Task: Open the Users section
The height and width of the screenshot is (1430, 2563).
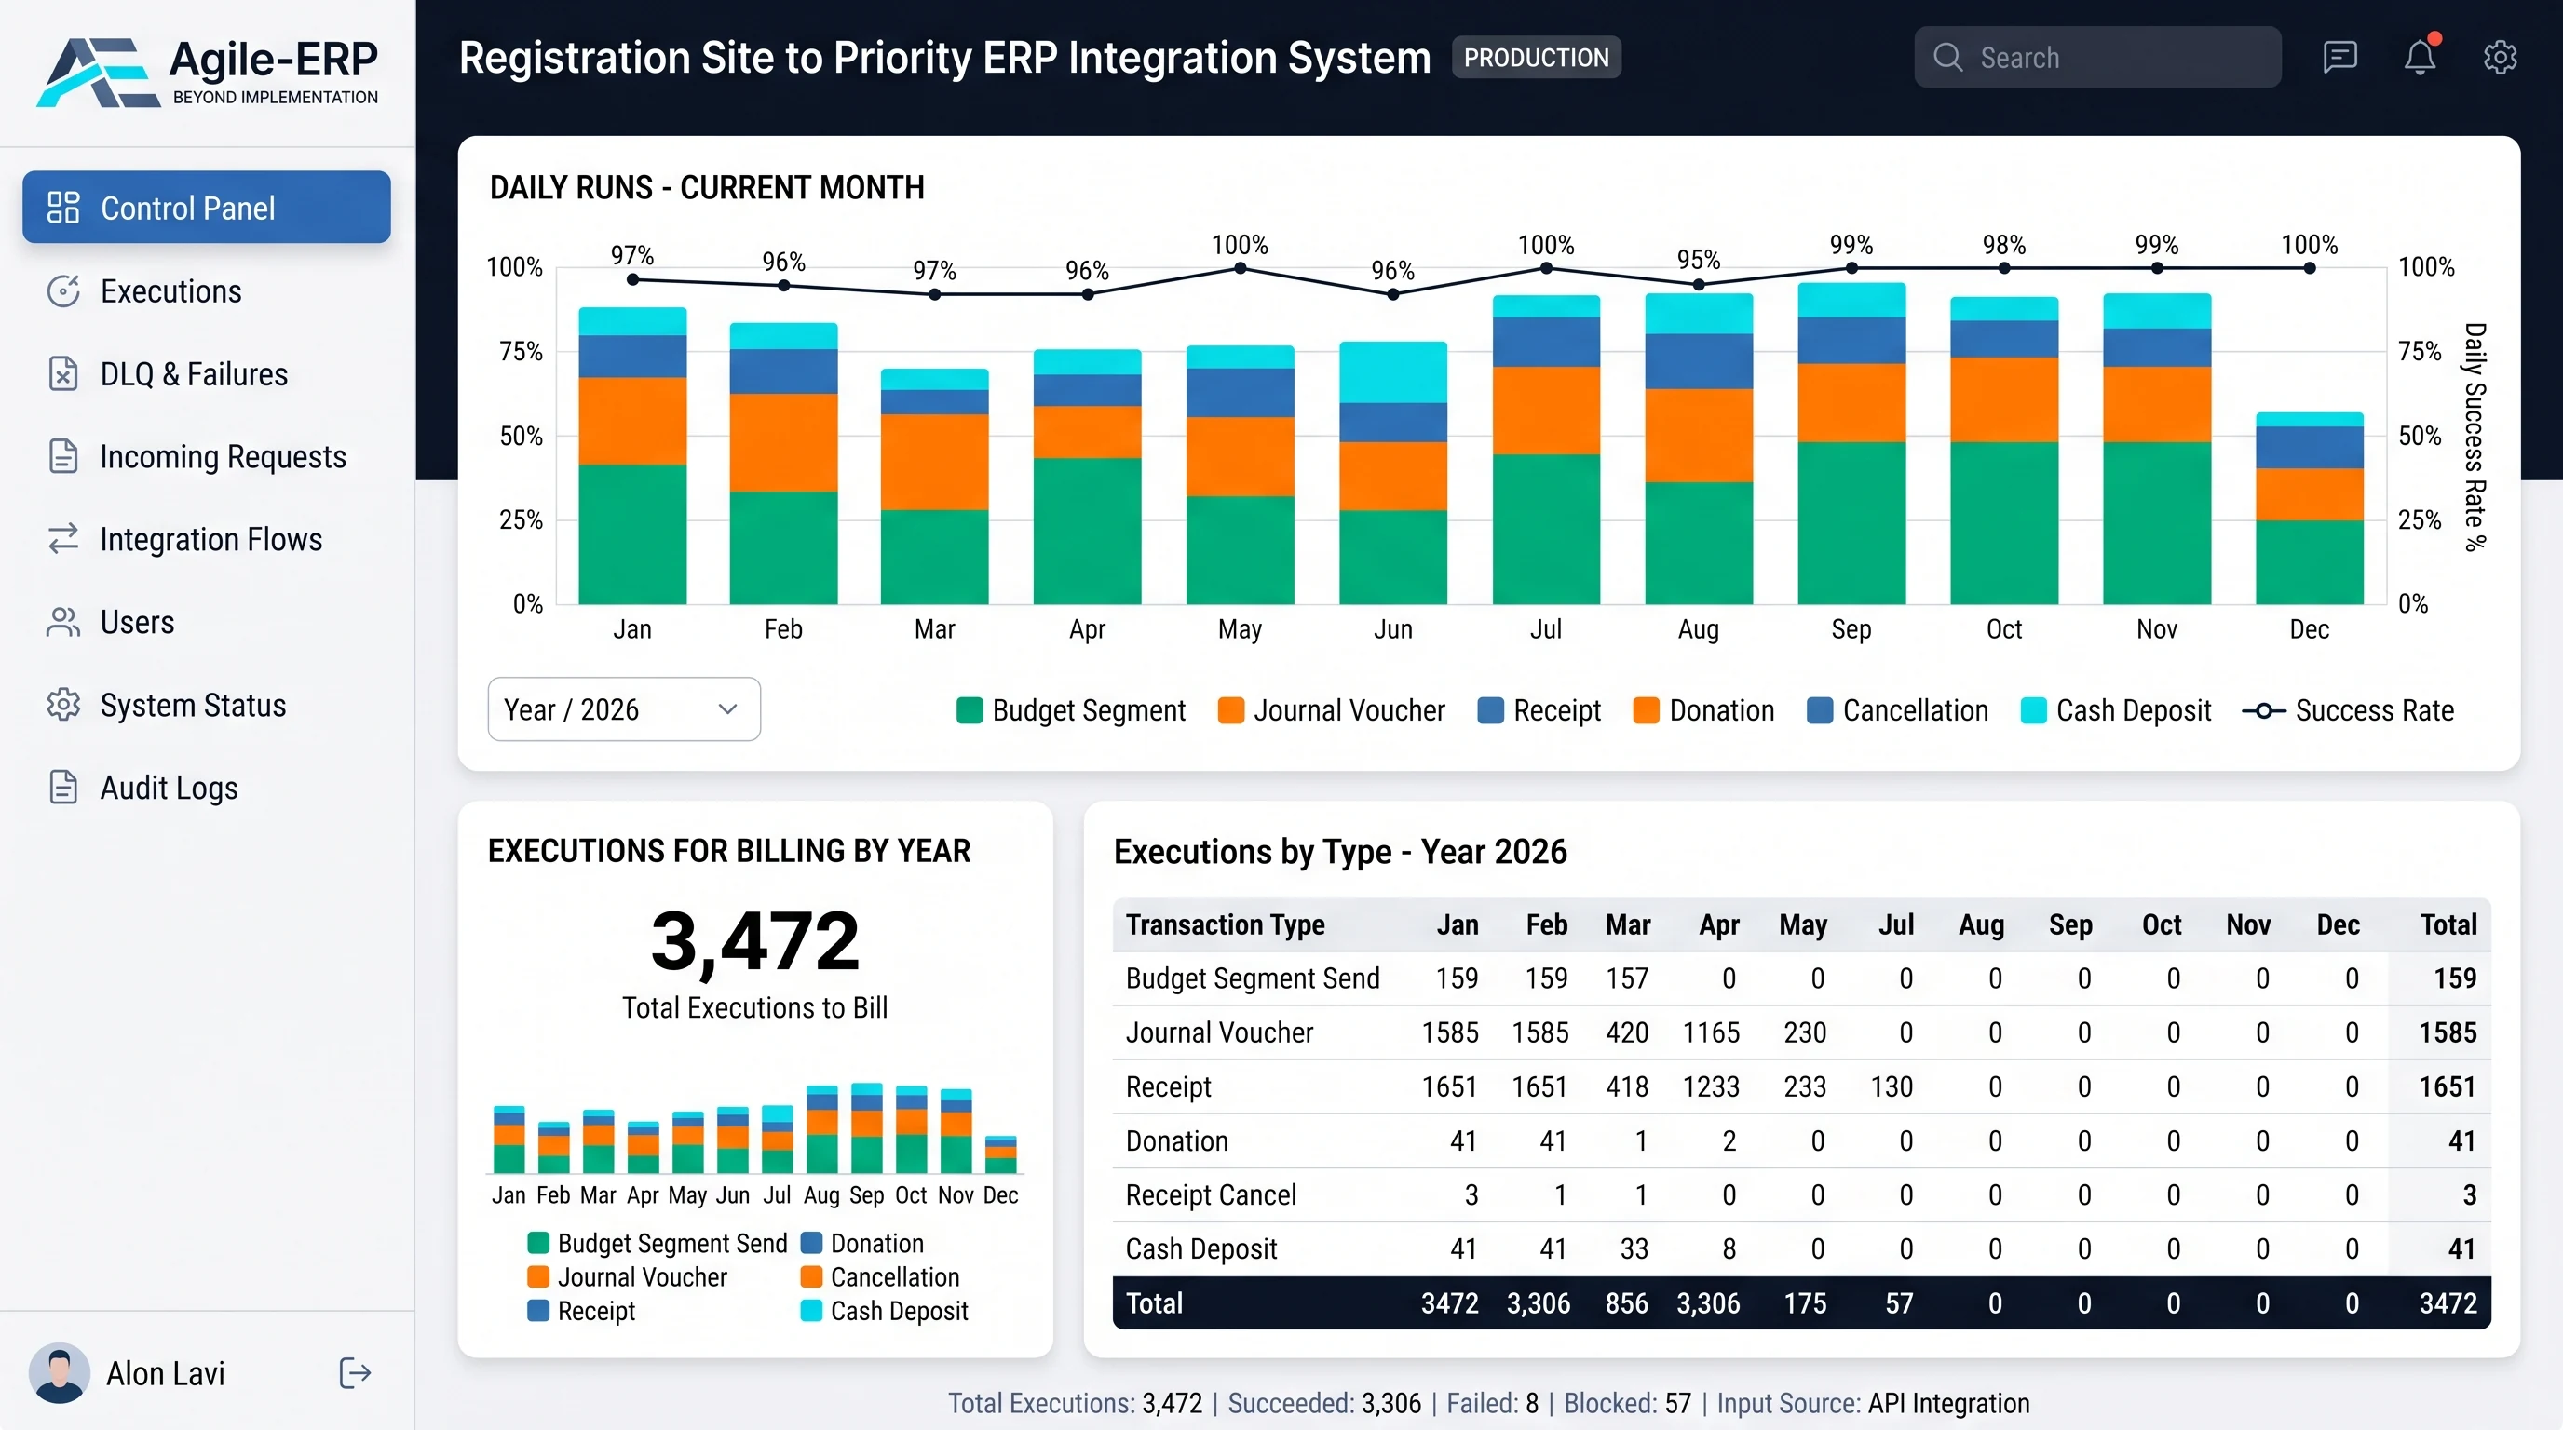Action: 137,622
